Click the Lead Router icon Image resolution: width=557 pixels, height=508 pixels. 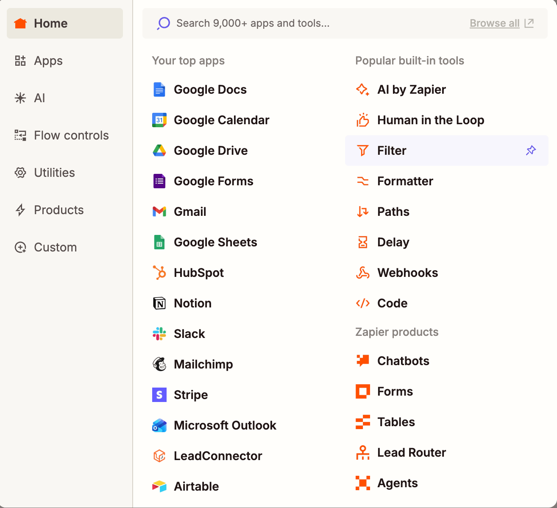click(363, 452)
